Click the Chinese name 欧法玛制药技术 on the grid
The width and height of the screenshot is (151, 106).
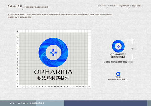53,78
